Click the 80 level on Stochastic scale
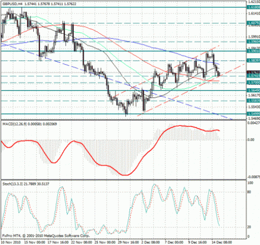This screenshot has height=245, width=260. pos(249,192)
